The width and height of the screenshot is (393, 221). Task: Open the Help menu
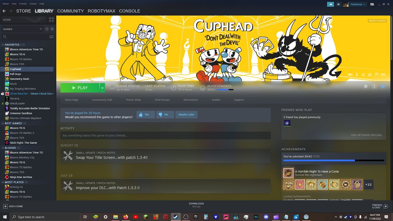pos(42,4)
